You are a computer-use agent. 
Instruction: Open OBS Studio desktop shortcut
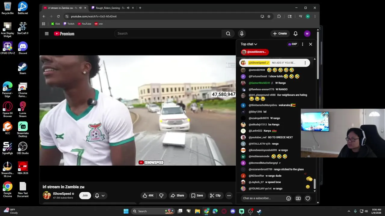click(23, 148)
